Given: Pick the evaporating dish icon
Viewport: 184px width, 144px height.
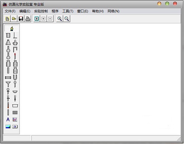Looking at the screenshot, I should [x=15, y=92].
